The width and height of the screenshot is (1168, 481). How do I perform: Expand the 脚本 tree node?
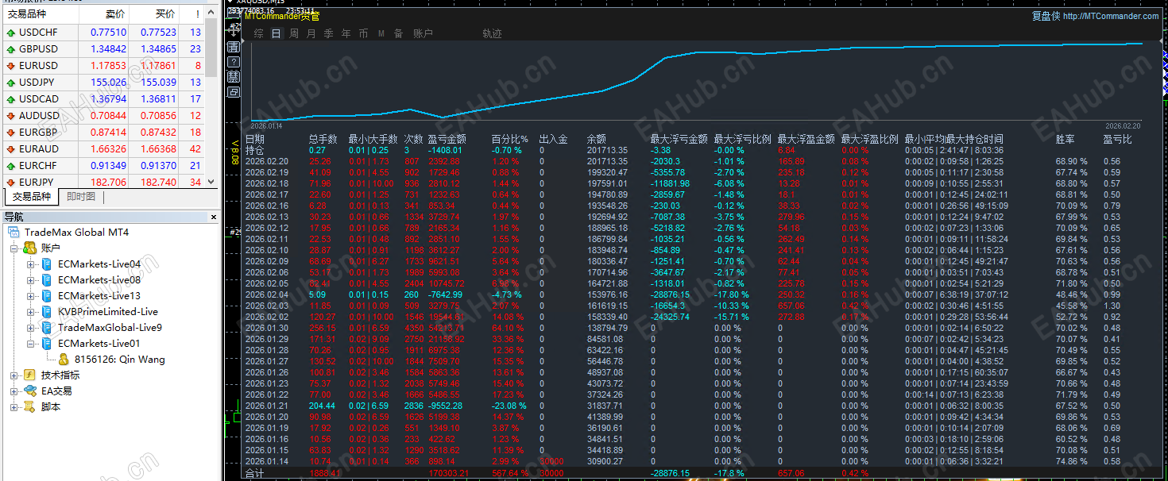15,406
